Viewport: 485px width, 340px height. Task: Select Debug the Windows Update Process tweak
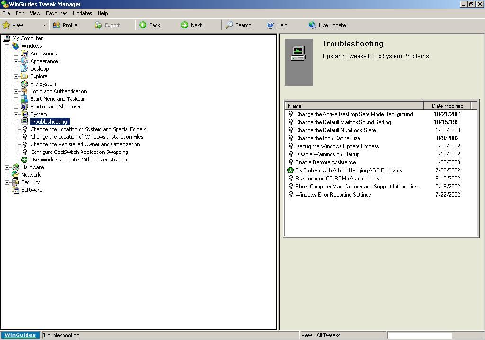pos(337,146)
